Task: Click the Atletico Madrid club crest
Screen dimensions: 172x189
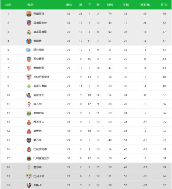Action: (x=29, y=23)
